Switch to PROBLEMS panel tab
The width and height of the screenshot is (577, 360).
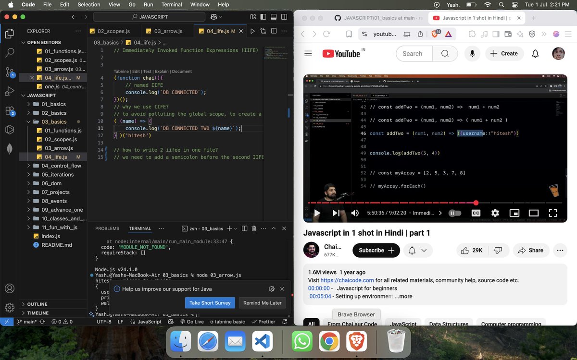coord(107,228)
